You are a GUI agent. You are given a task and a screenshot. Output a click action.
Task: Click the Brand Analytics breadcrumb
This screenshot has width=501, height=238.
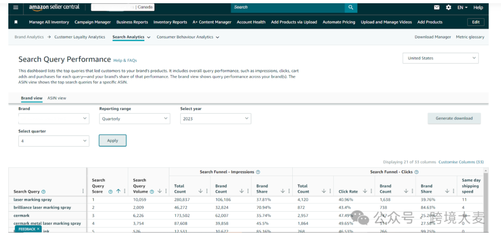[29, 37]
